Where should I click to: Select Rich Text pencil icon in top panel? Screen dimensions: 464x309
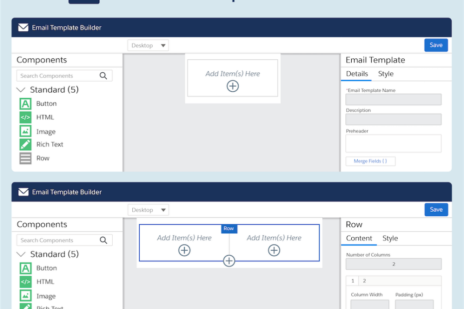pyautogui.click(x=25, y=145)
